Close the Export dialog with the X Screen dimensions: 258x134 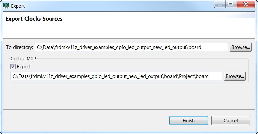click(x=245, y=5)
